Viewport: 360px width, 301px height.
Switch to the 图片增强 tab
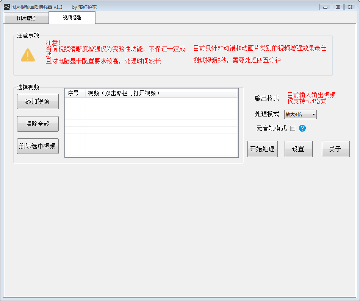[x=26, y=18]
